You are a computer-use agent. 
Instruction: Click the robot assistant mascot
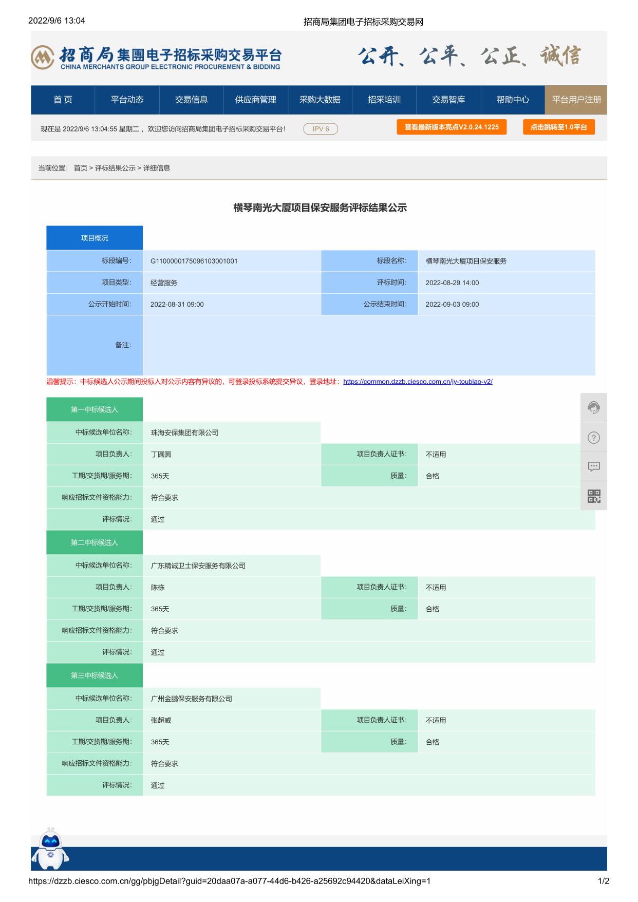tap(50, 848)
